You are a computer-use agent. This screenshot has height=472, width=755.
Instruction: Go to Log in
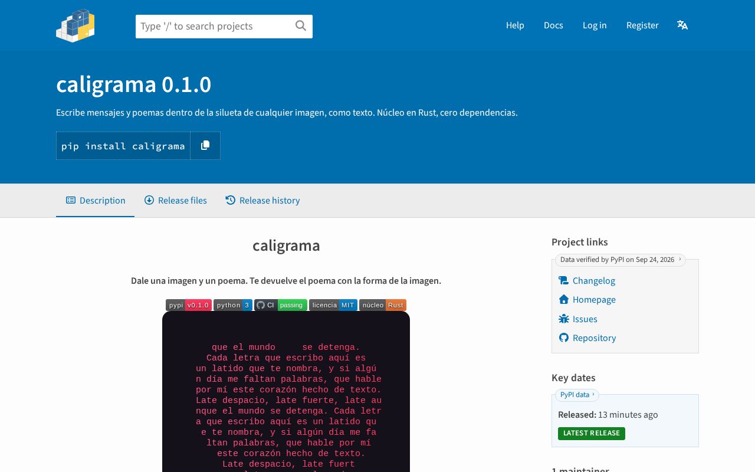coord(595,25)
